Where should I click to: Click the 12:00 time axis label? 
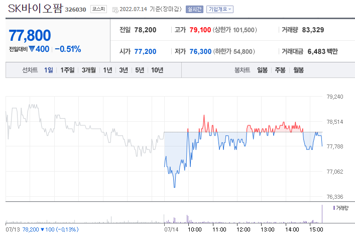tap(244, 229)
